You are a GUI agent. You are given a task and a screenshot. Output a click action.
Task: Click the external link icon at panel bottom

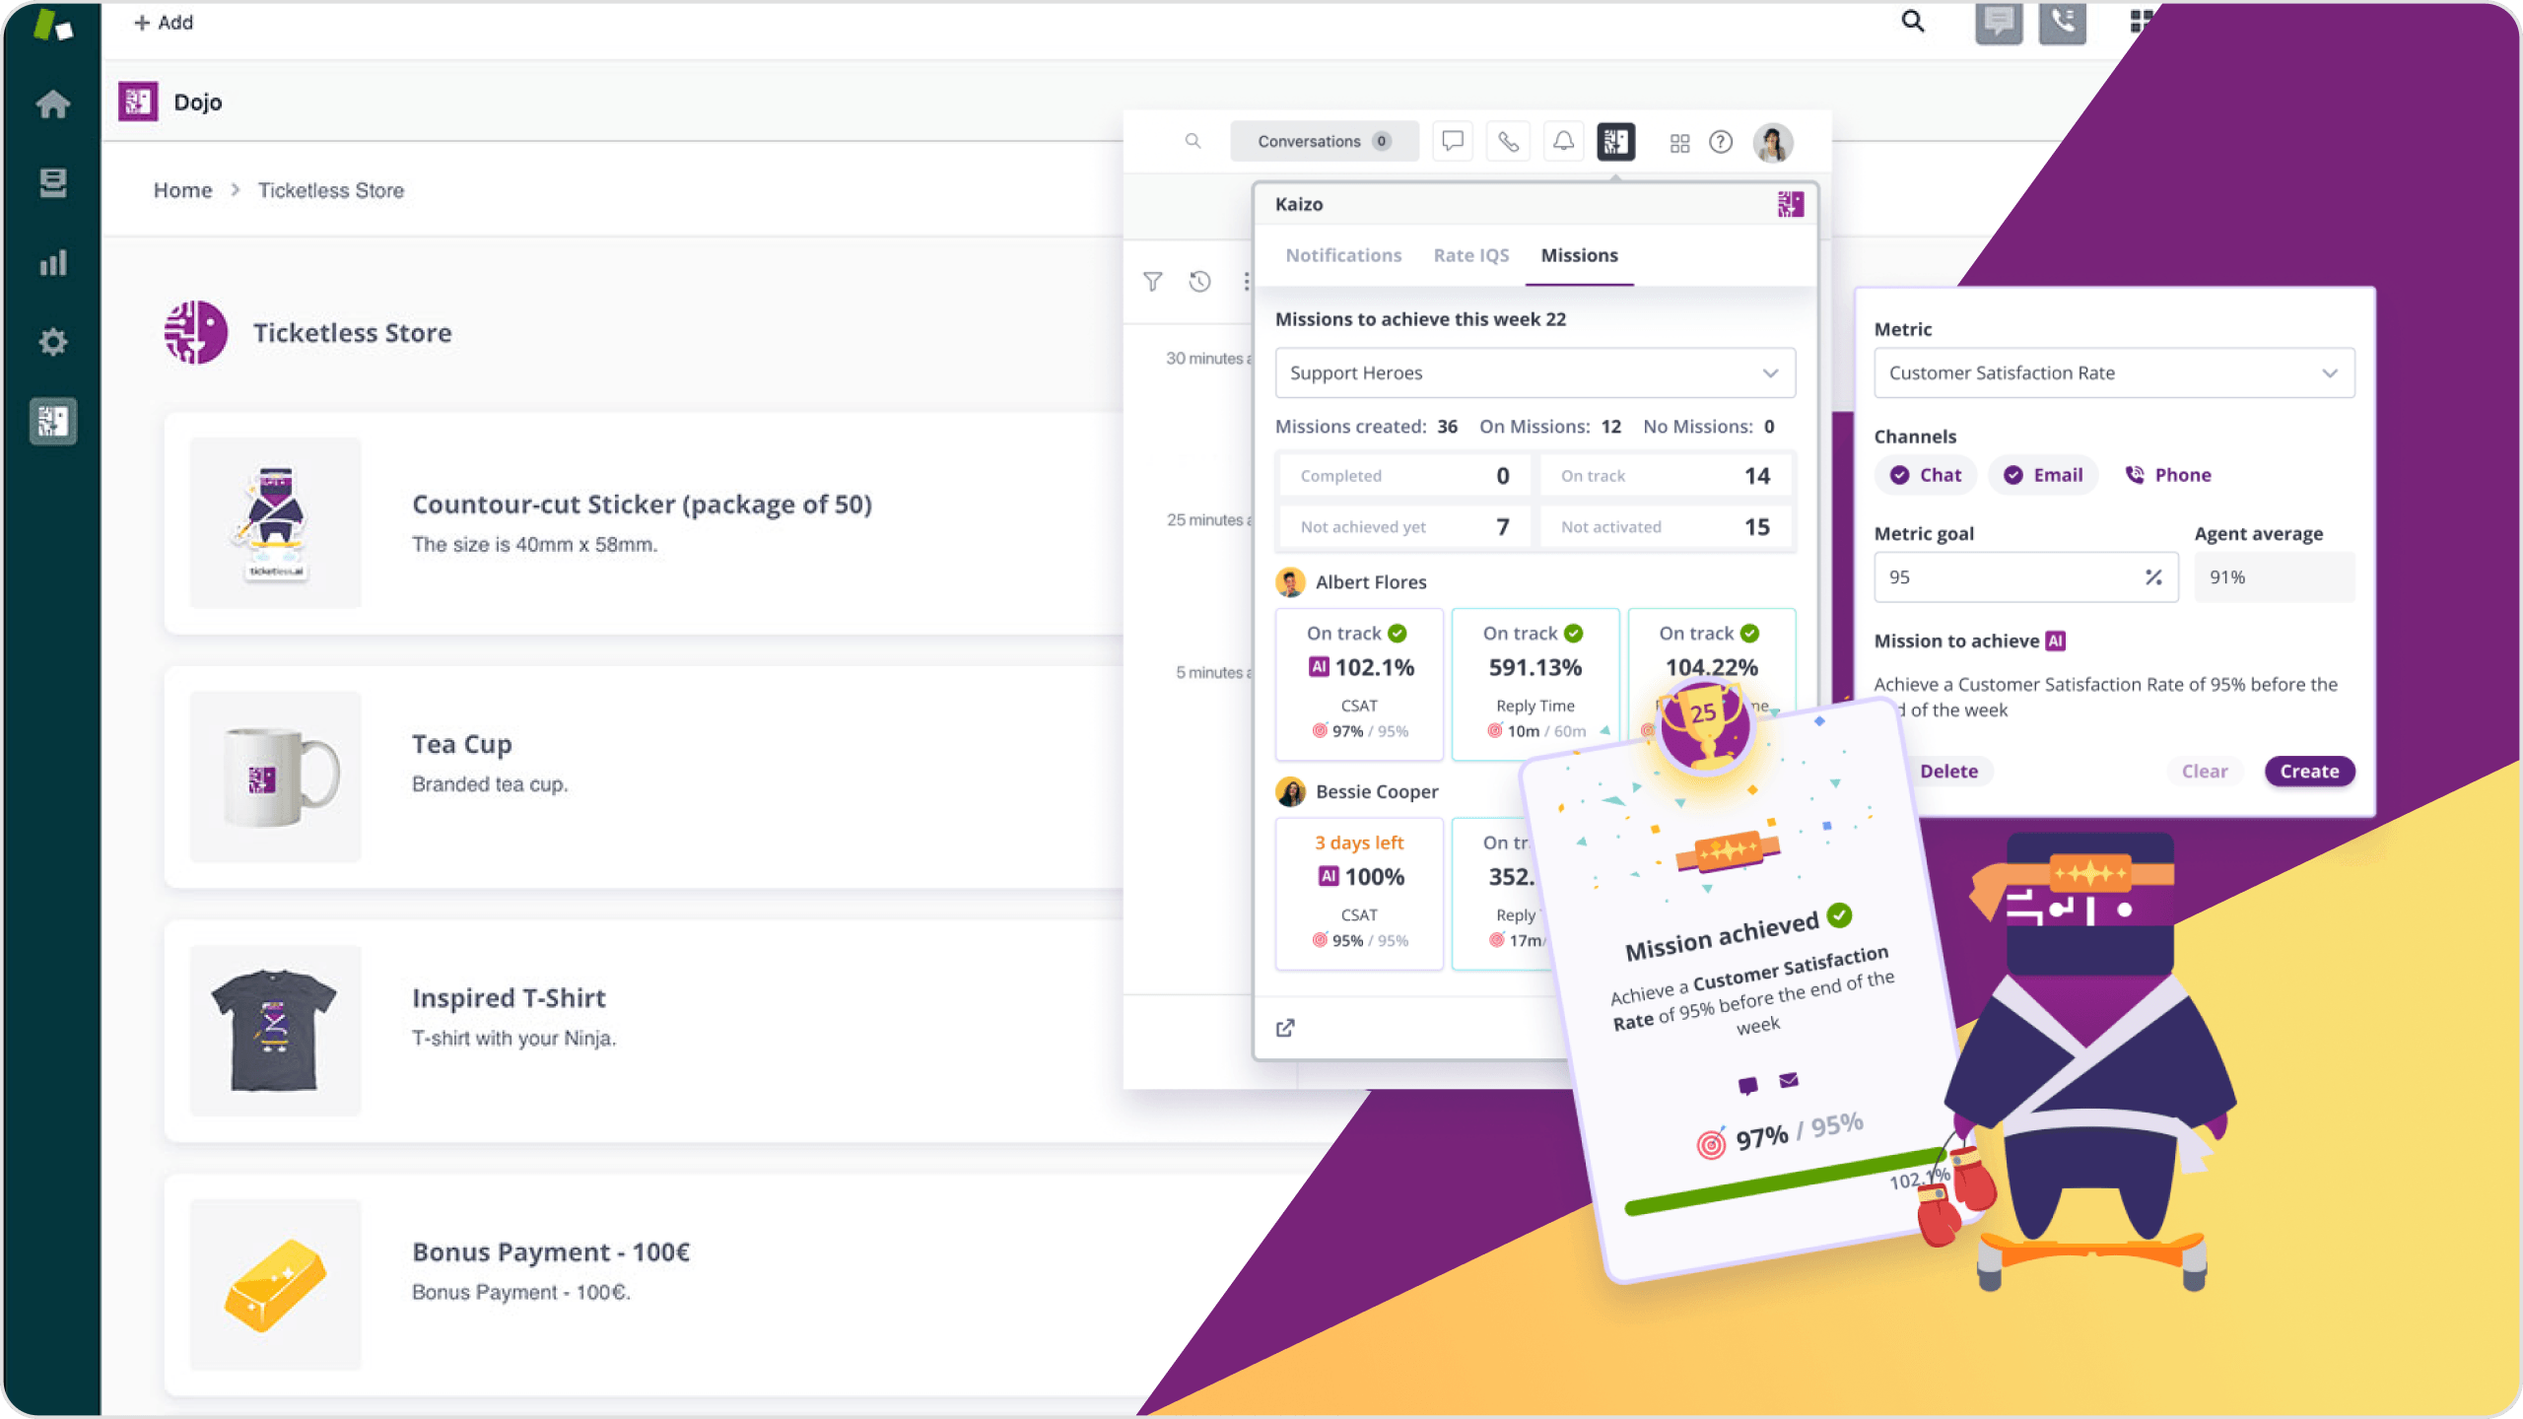[x=1287, y=1028]
